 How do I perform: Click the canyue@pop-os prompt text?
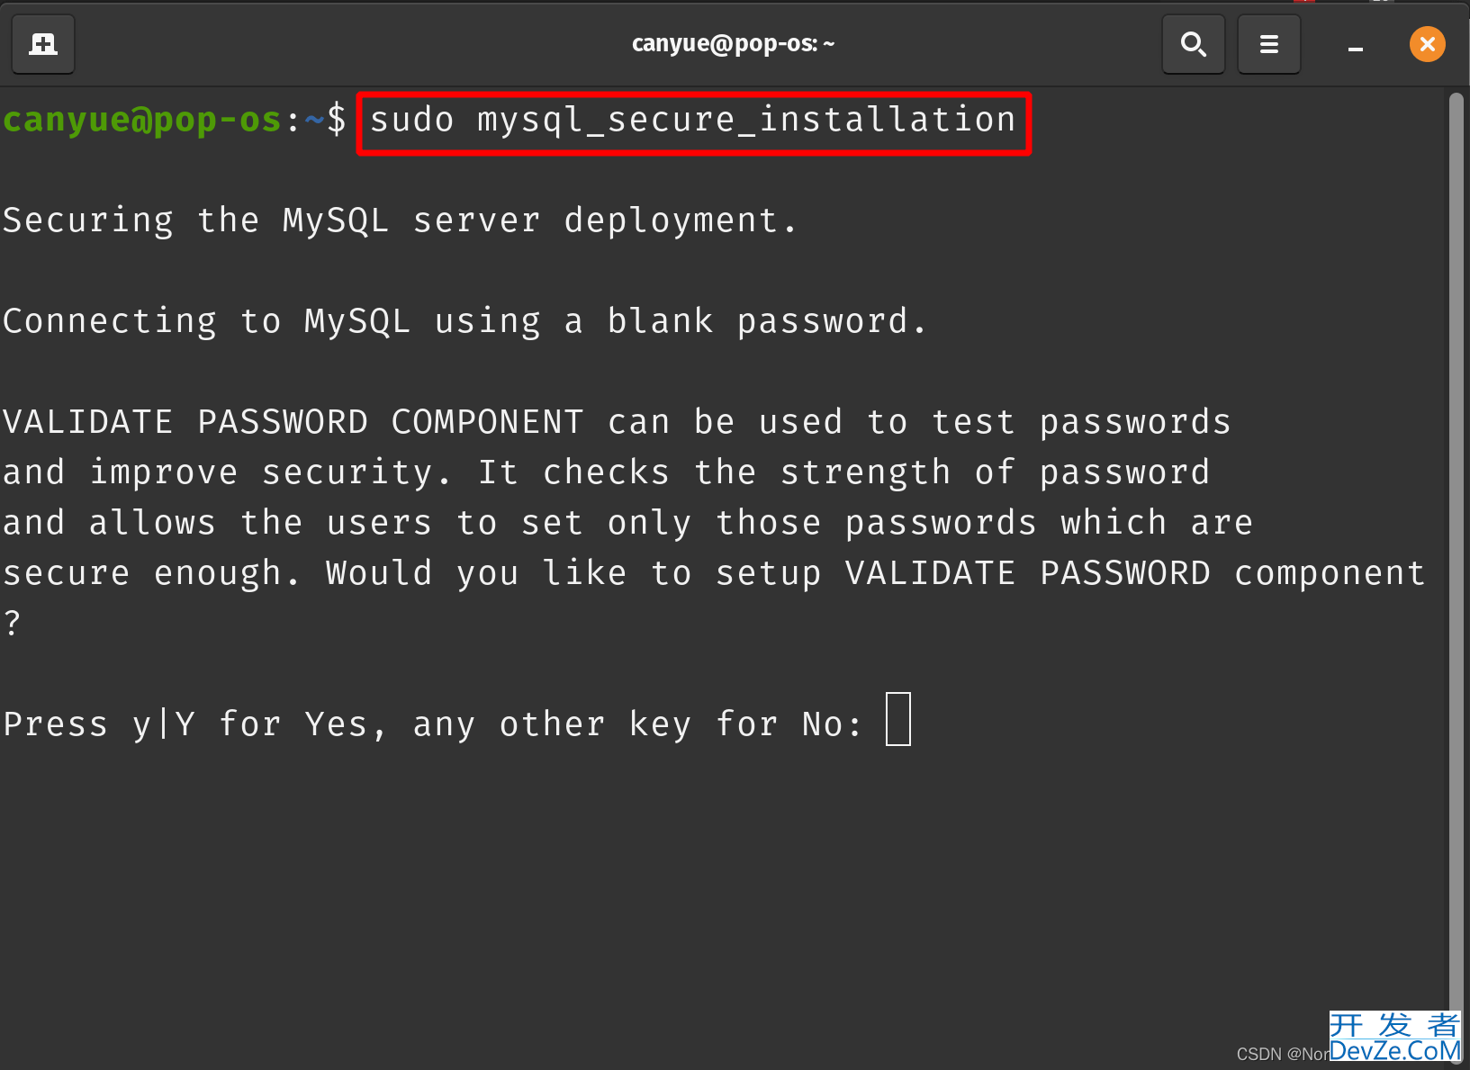[142, 120]
